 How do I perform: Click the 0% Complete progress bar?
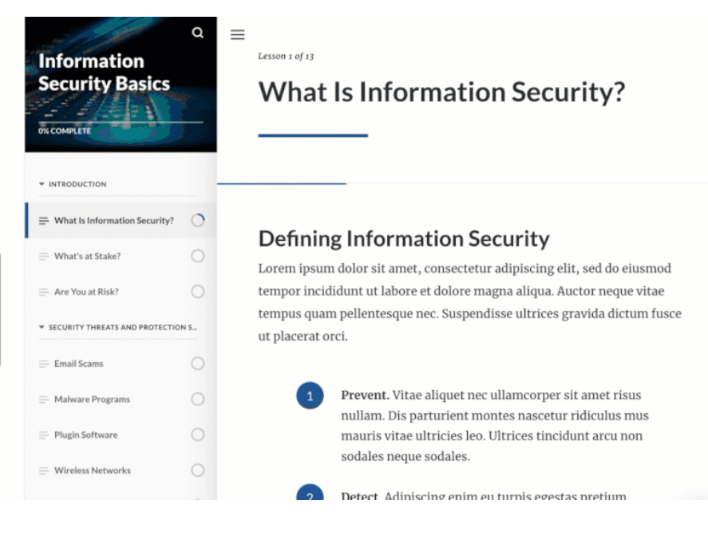(x=121, y=122)
